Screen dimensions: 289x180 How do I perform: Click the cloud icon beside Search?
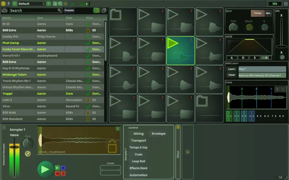click(x=4, y=10)
